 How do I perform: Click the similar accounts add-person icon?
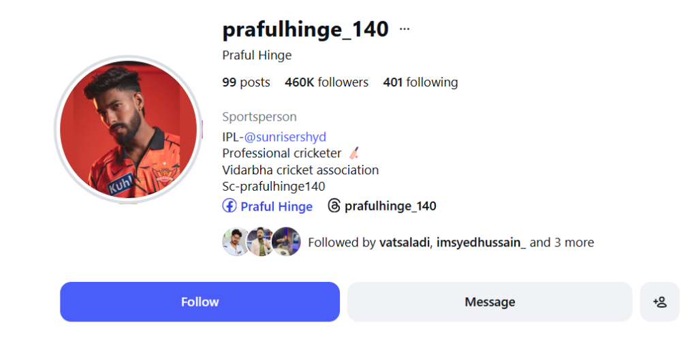tap(659, 302)
